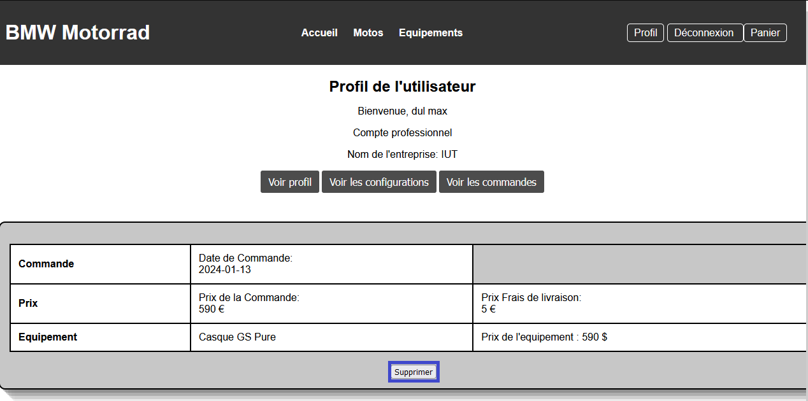The height and width of the screenshot is (401, 808).
Task: Show saved setups via Voir les configurations
Action: (379, 182)
